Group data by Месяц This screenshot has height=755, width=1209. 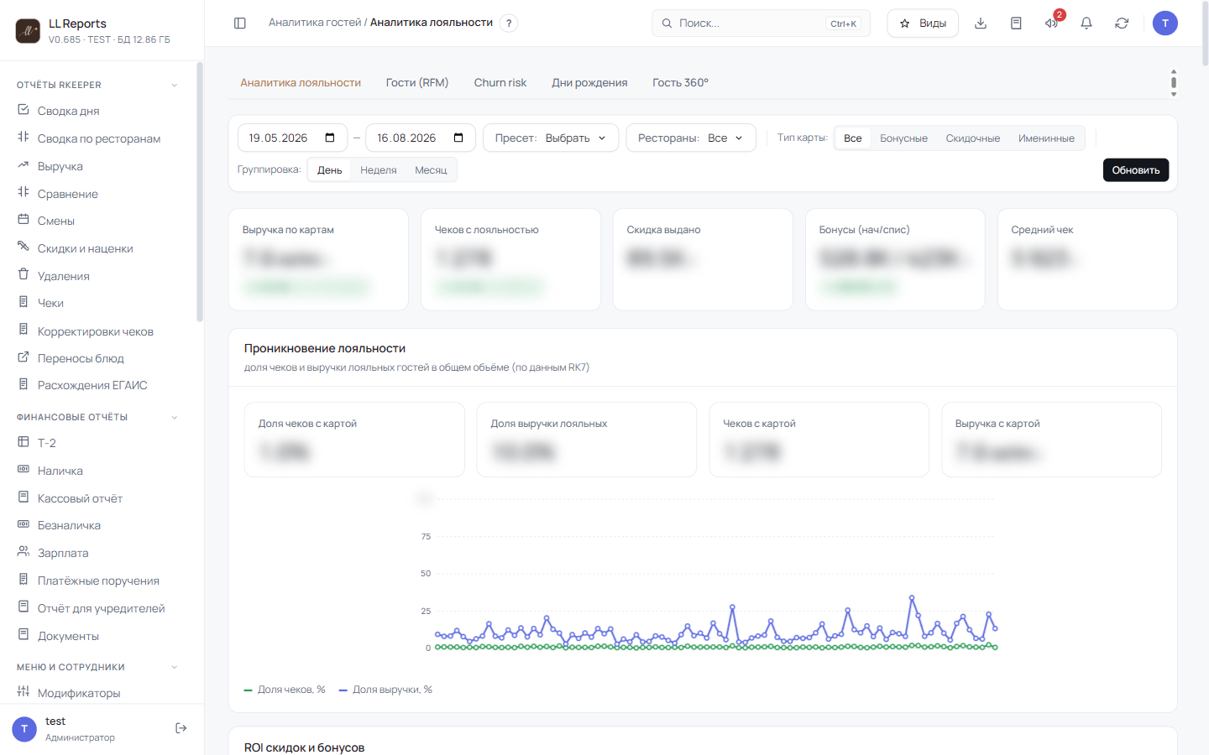[431, 170]
